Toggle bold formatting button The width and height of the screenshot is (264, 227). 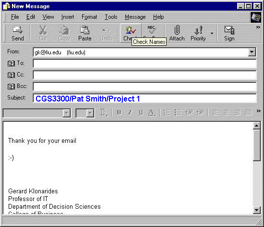[119, 113]
